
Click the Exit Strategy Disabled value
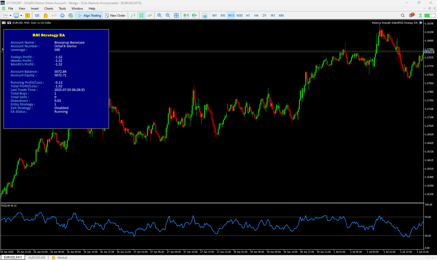(61, 108)
